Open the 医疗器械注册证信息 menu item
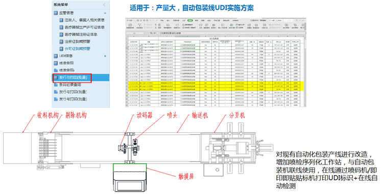383x194 pixels. 81,35
